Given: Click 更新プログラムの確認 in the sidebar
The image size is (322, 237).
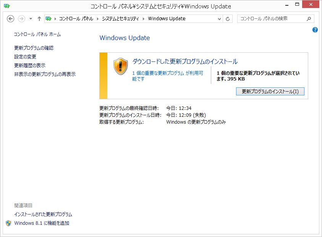Looking at the screenshot, I should pyautogui.click(x=34, y=48).
